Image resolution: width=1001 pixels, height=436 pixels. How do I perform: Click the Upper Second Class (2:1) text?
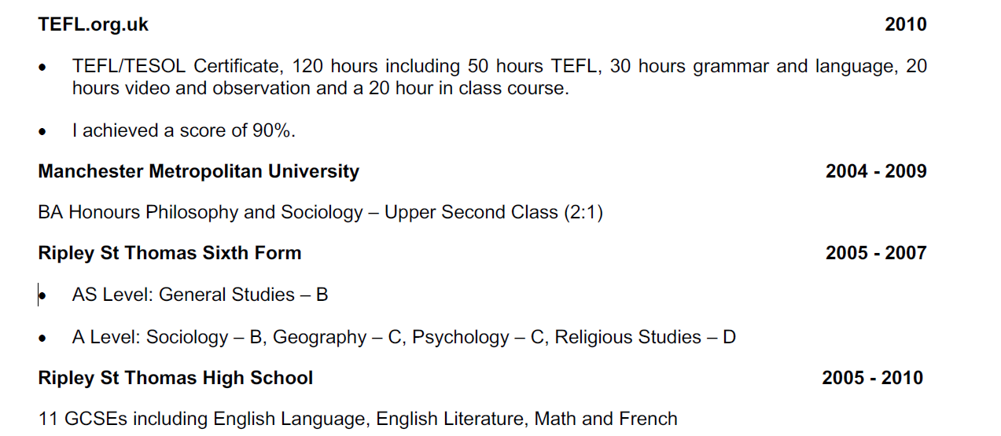tap(493, 212)
